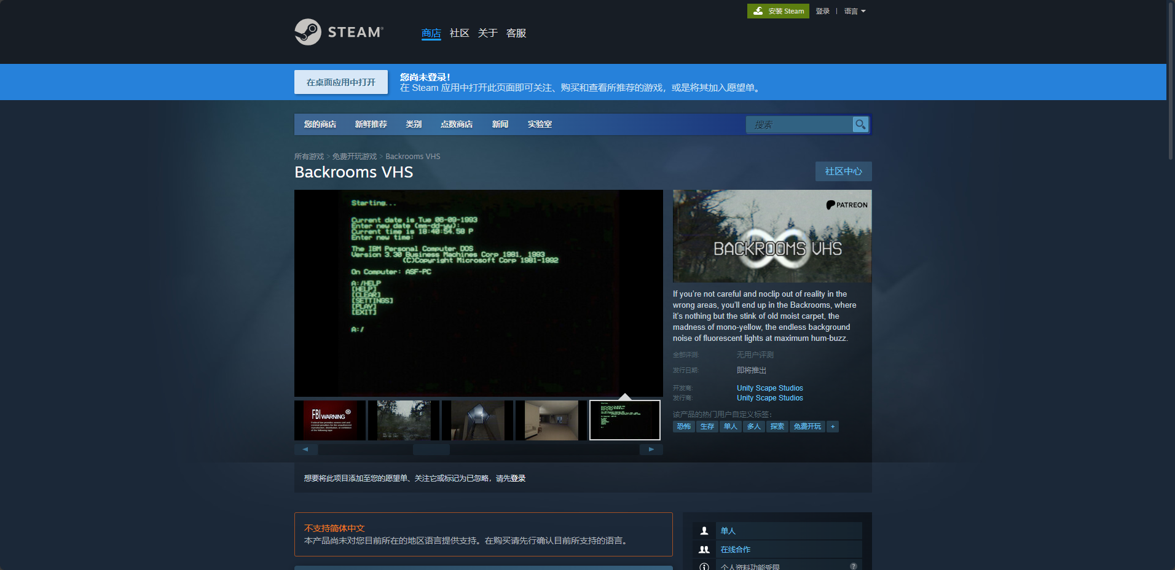Click the 个人资料功能受限 feature row
The image size is (1175, 570).
point(777,566)
